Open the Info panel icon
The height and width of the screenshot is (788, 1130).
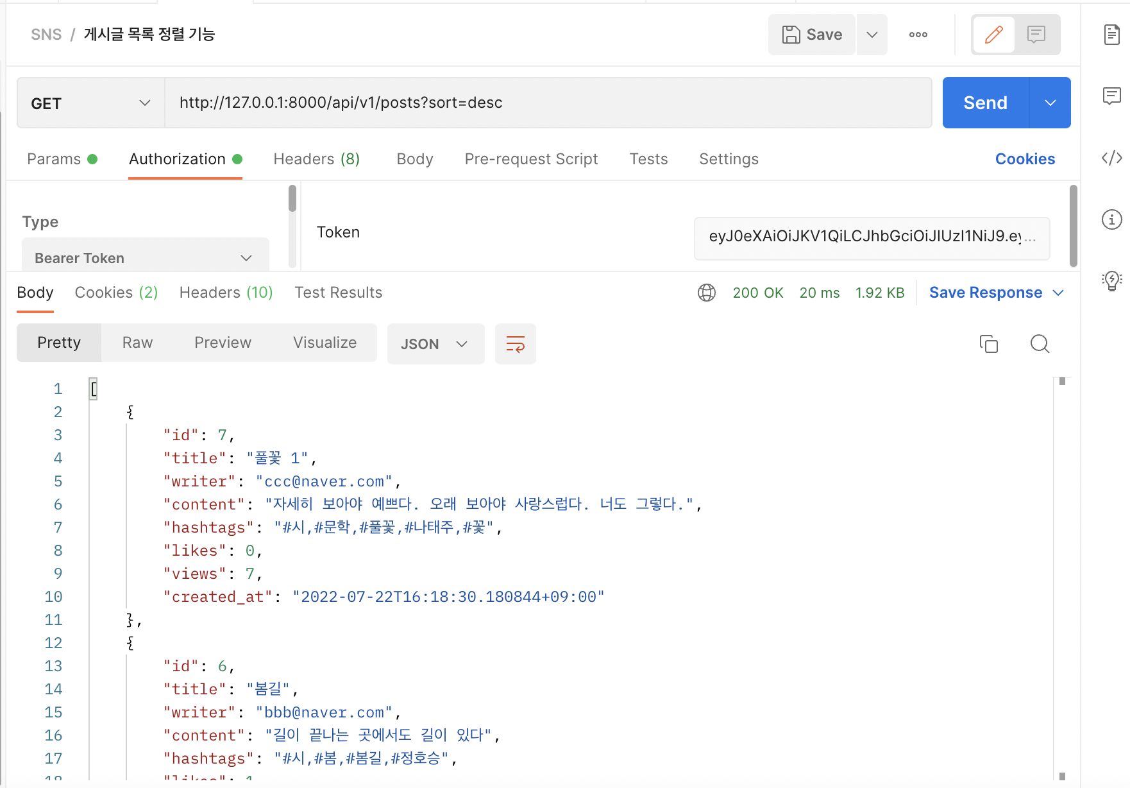pos(1112,219)
